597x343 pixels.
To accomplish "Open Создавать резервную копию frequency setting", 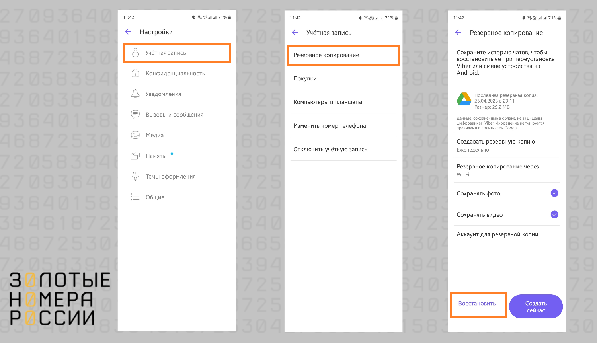I will click(507, 145).
